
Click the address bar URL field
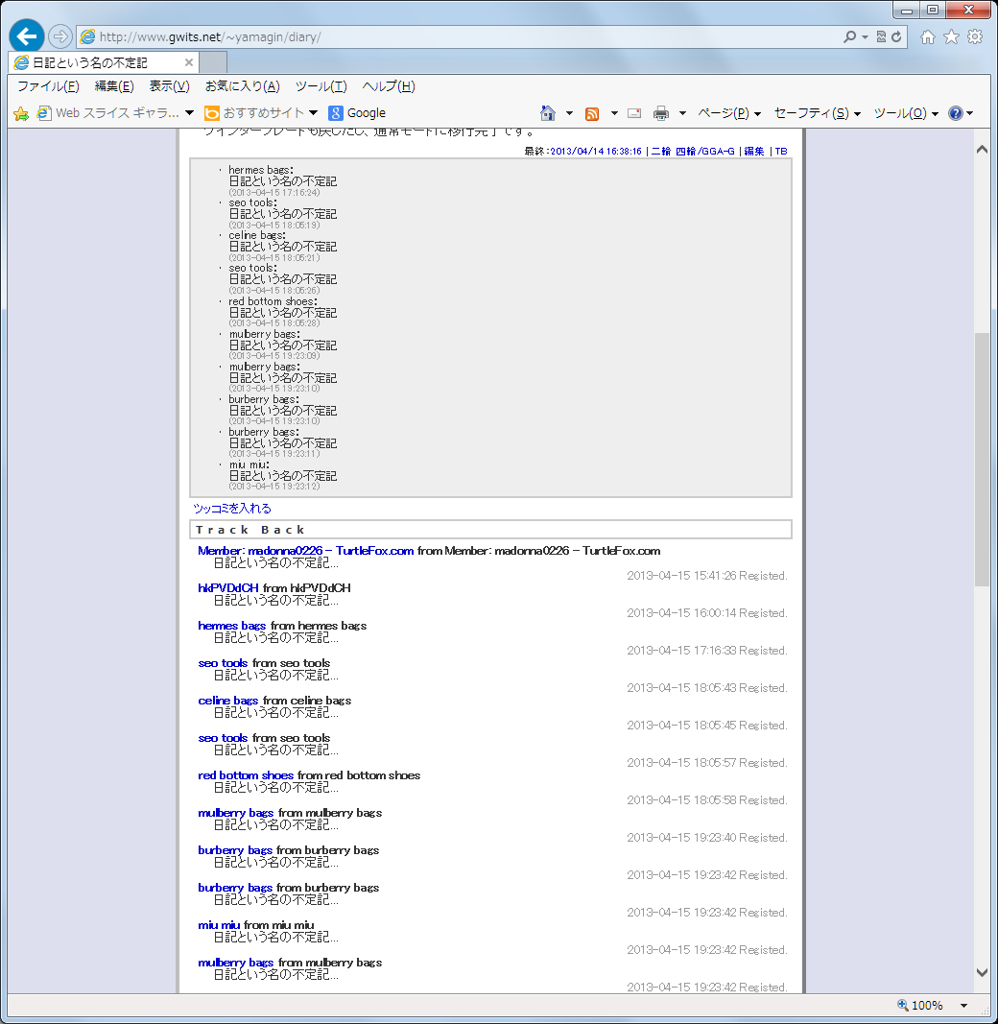tap(461, 36)
